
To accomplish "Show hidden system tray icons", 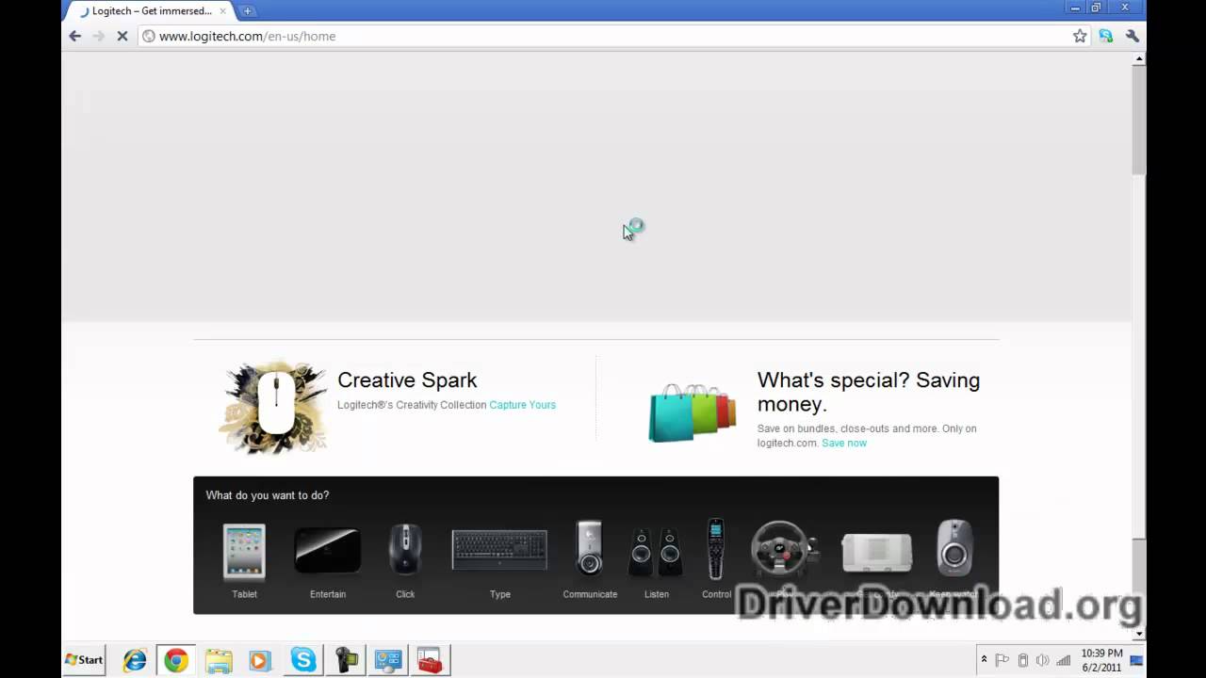I will 984,660.
